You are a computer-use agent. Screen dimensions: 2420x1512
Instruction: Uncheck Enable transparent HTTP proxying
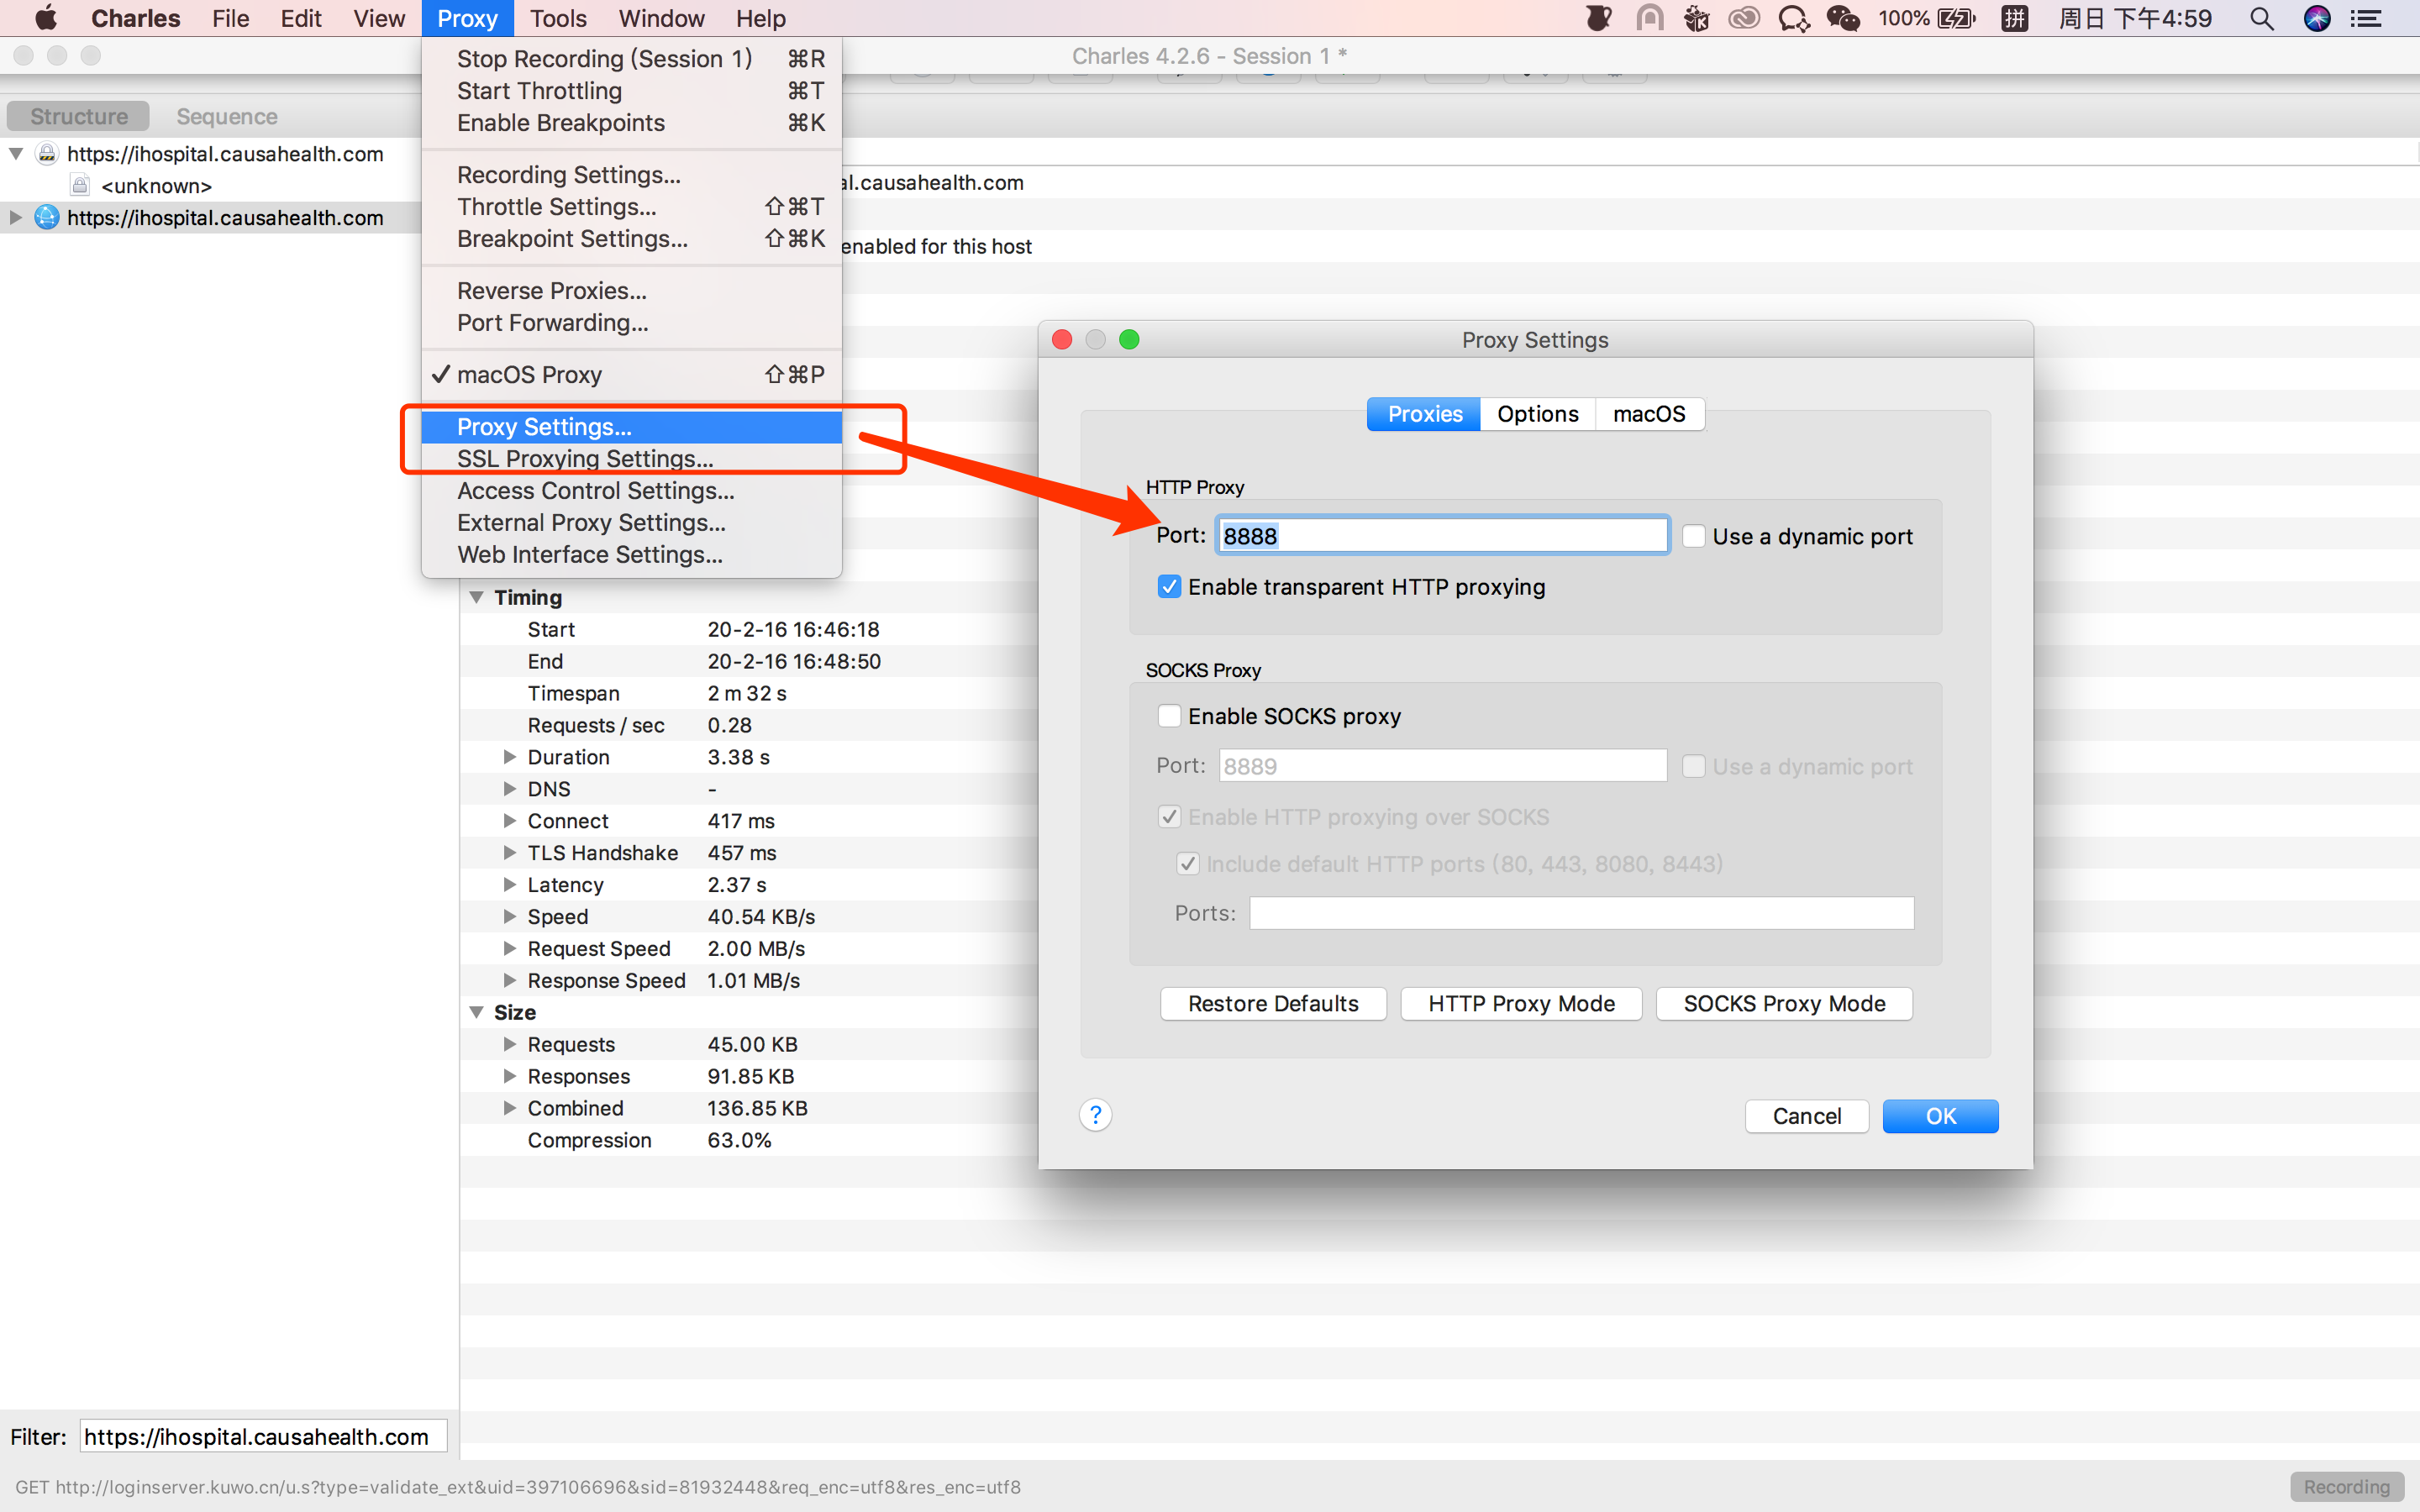pos(1169,587)
